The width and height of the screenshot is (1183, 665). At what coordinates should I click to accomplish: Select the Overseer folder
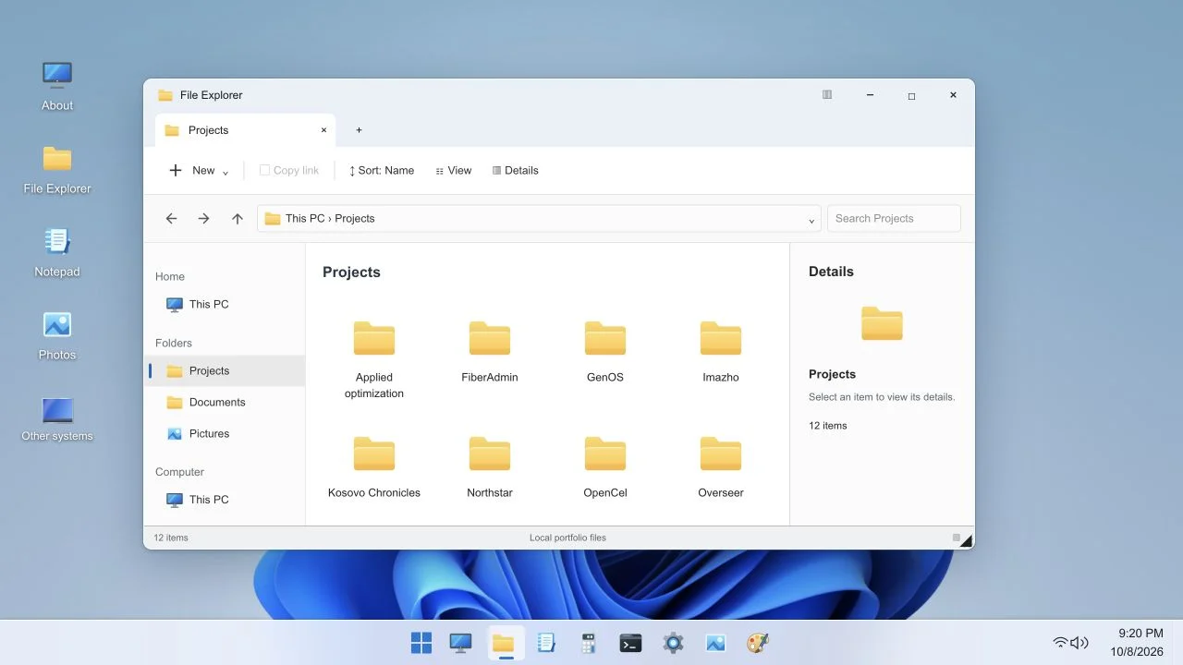click(x=721, y=466)
